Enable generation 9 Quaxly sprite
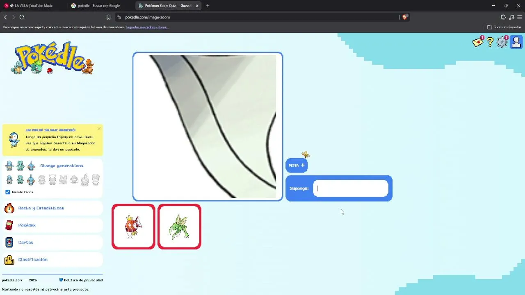Screen dimensions: 525x295 pos(96,179)
